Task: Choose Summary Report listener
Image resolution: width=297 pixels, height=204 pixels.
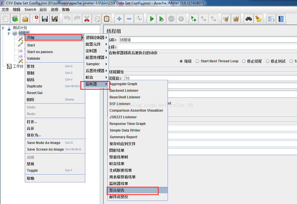Action: pyautogui.click(x=138, y=137)
